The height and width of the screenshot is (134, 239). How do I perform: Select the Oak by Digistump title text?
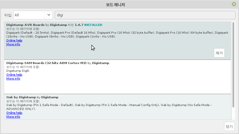[21, 97]
